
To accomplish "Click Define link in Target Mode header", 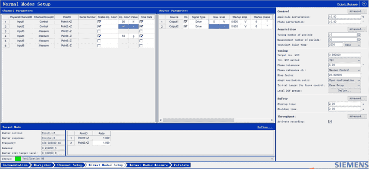I will [x=265, y=127].
